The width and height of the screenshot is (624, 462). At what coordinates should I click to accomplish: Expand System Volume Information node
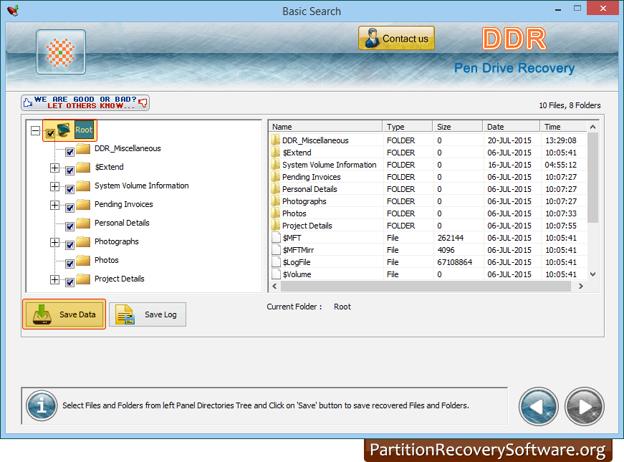55,186
